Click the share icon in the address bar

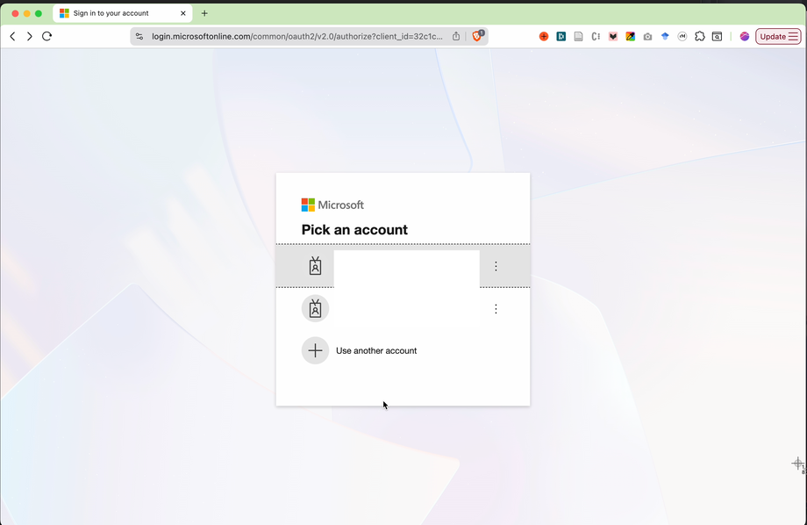(455, 36)
